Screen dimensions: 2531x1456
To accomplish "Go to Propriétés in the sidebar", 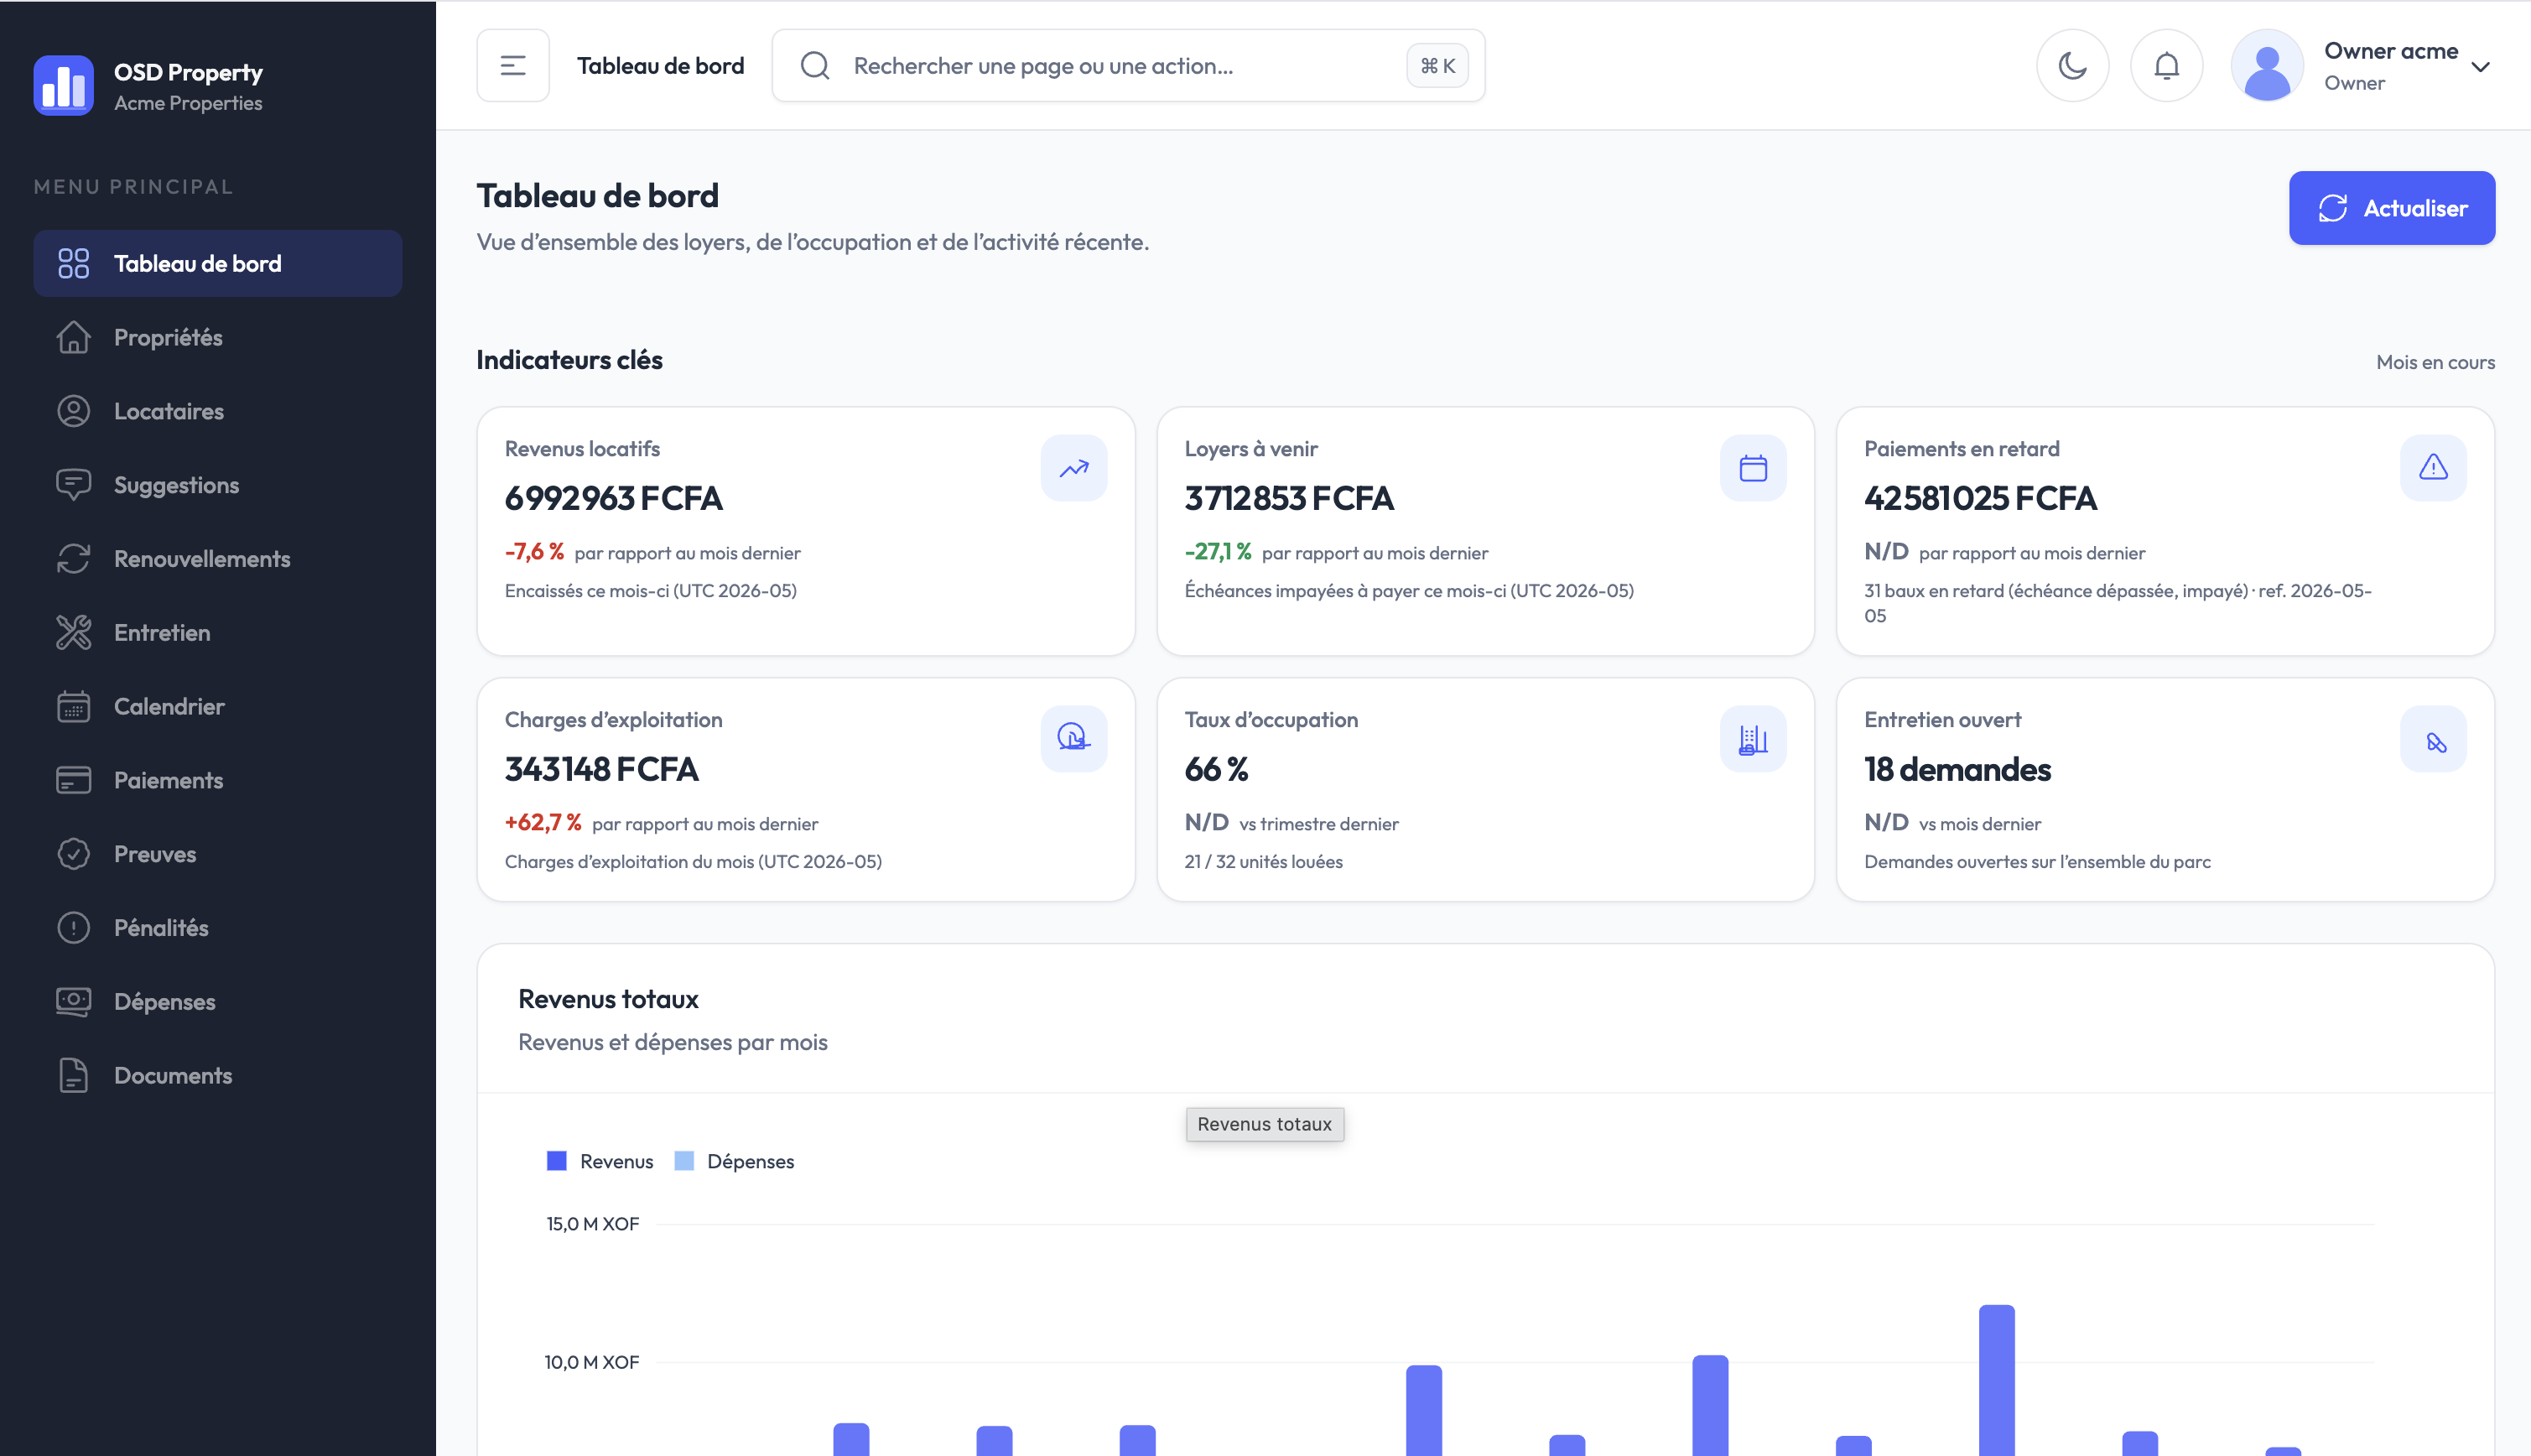I will coord(218,338).
